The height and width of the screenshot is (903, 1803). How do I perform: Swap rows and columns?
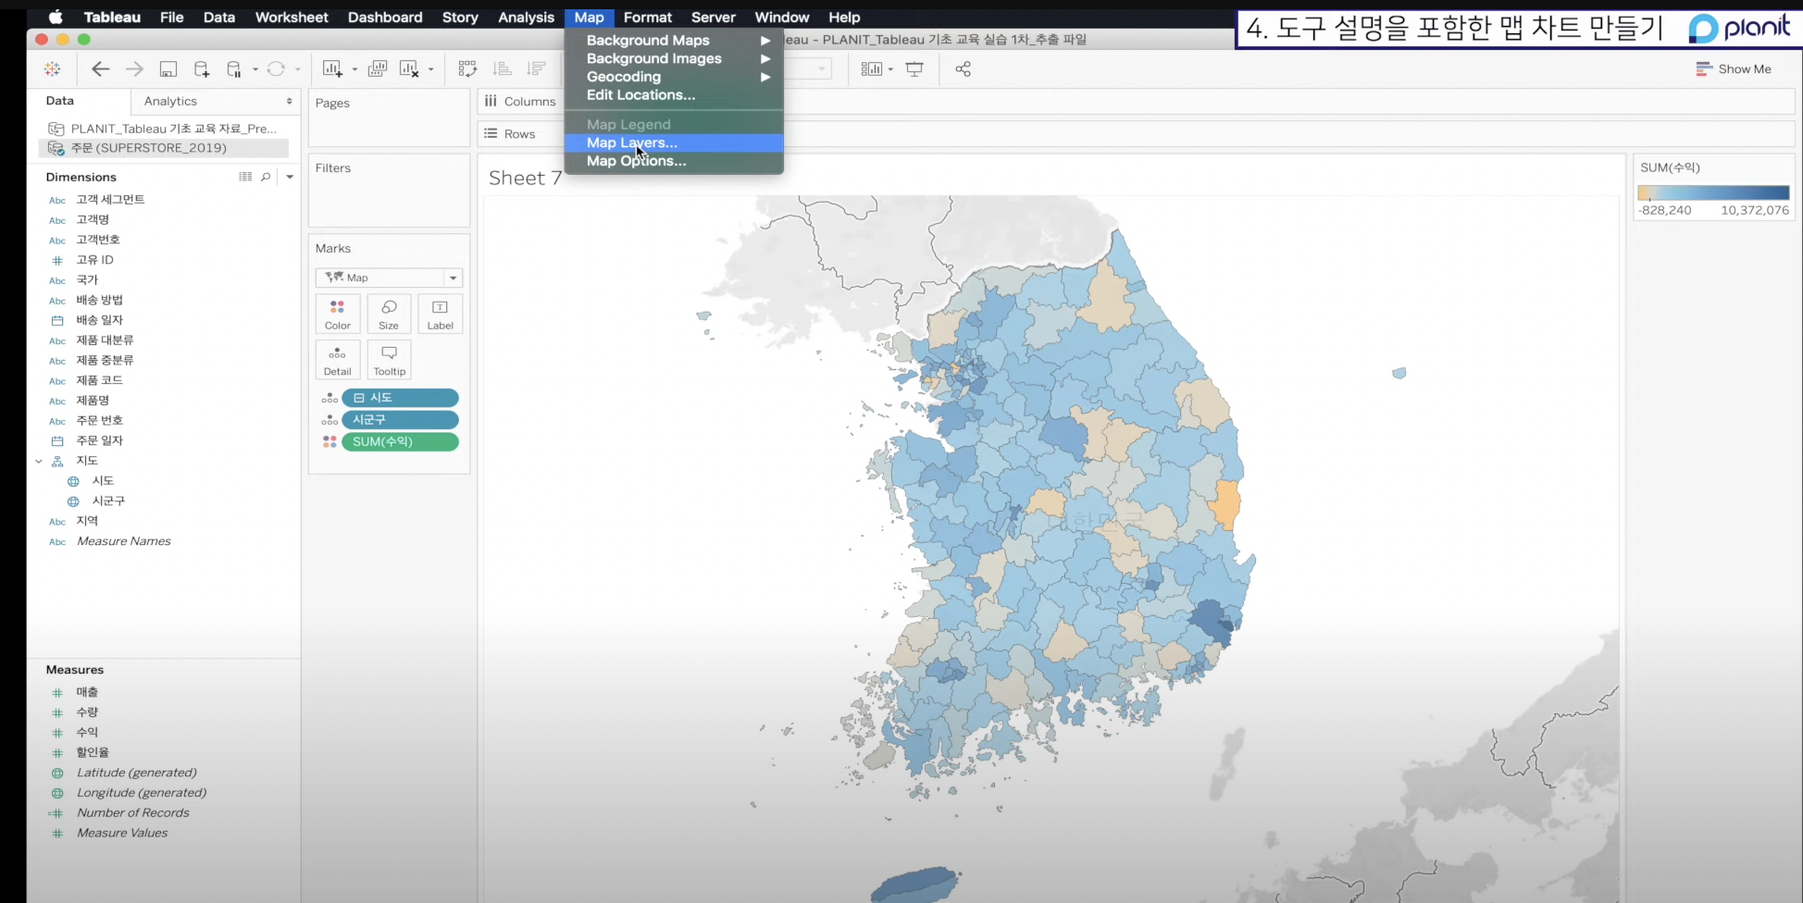(x=467, y=69)
